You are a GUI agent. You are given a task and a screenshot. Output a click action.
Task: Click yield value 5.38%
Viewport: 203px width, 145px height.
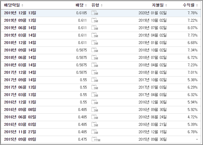[193, 80]
